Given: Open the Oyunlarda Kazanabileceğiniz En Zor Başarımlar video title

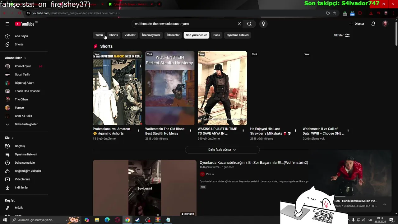Looking at the screenshot, I should tap(254, 163).
